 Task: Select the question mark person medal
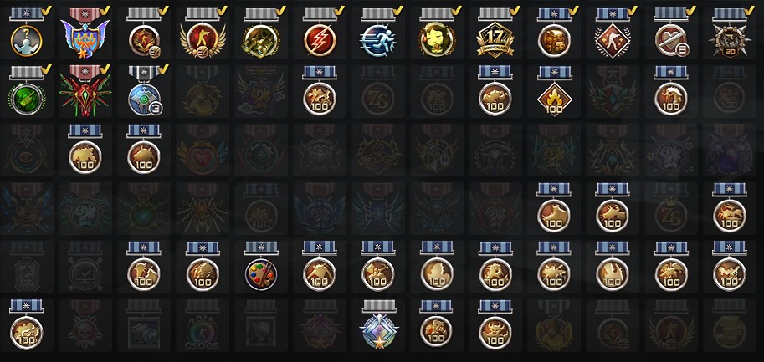coord(27,33)
